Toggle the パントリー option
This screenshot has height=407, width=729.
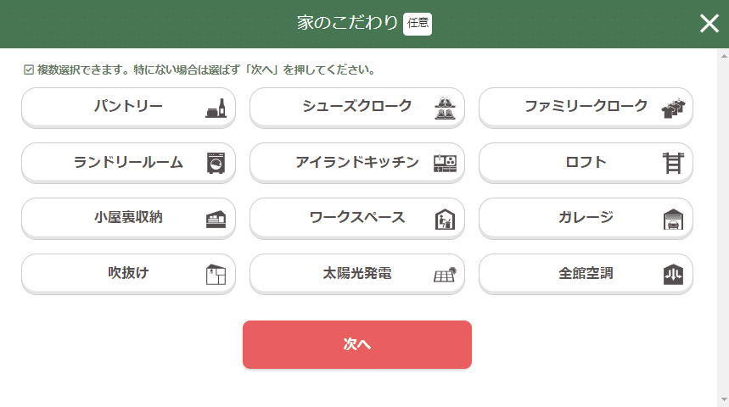tap(128, 108)
